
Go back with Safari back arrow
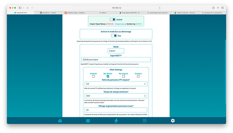point(28,8)
